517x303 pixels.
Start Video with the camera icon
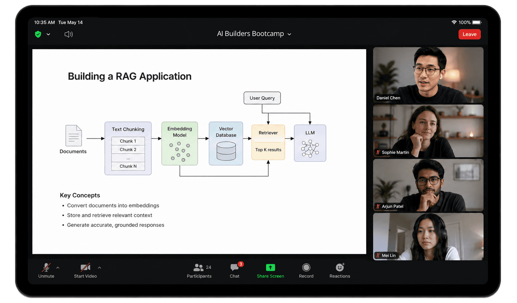85,270
